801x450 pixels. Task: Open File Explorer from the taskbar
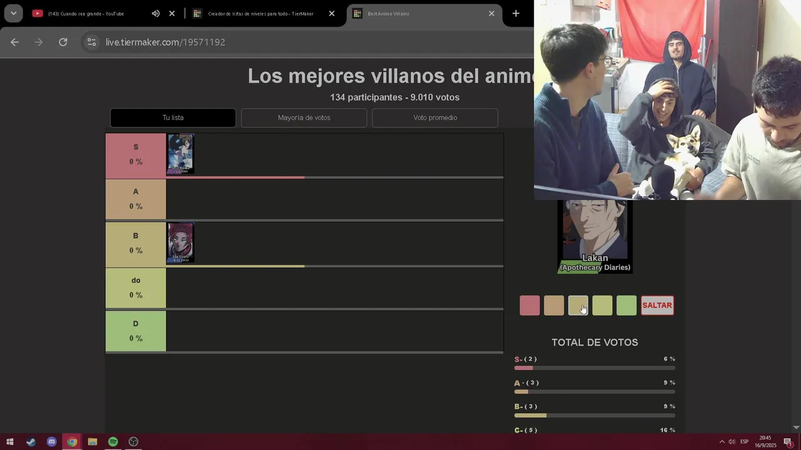click(93, 442)
